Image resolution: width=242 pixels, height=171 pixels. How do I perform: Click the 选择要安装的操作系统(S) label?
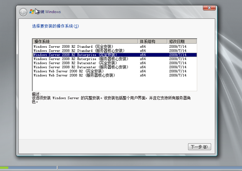click(55, 26)
